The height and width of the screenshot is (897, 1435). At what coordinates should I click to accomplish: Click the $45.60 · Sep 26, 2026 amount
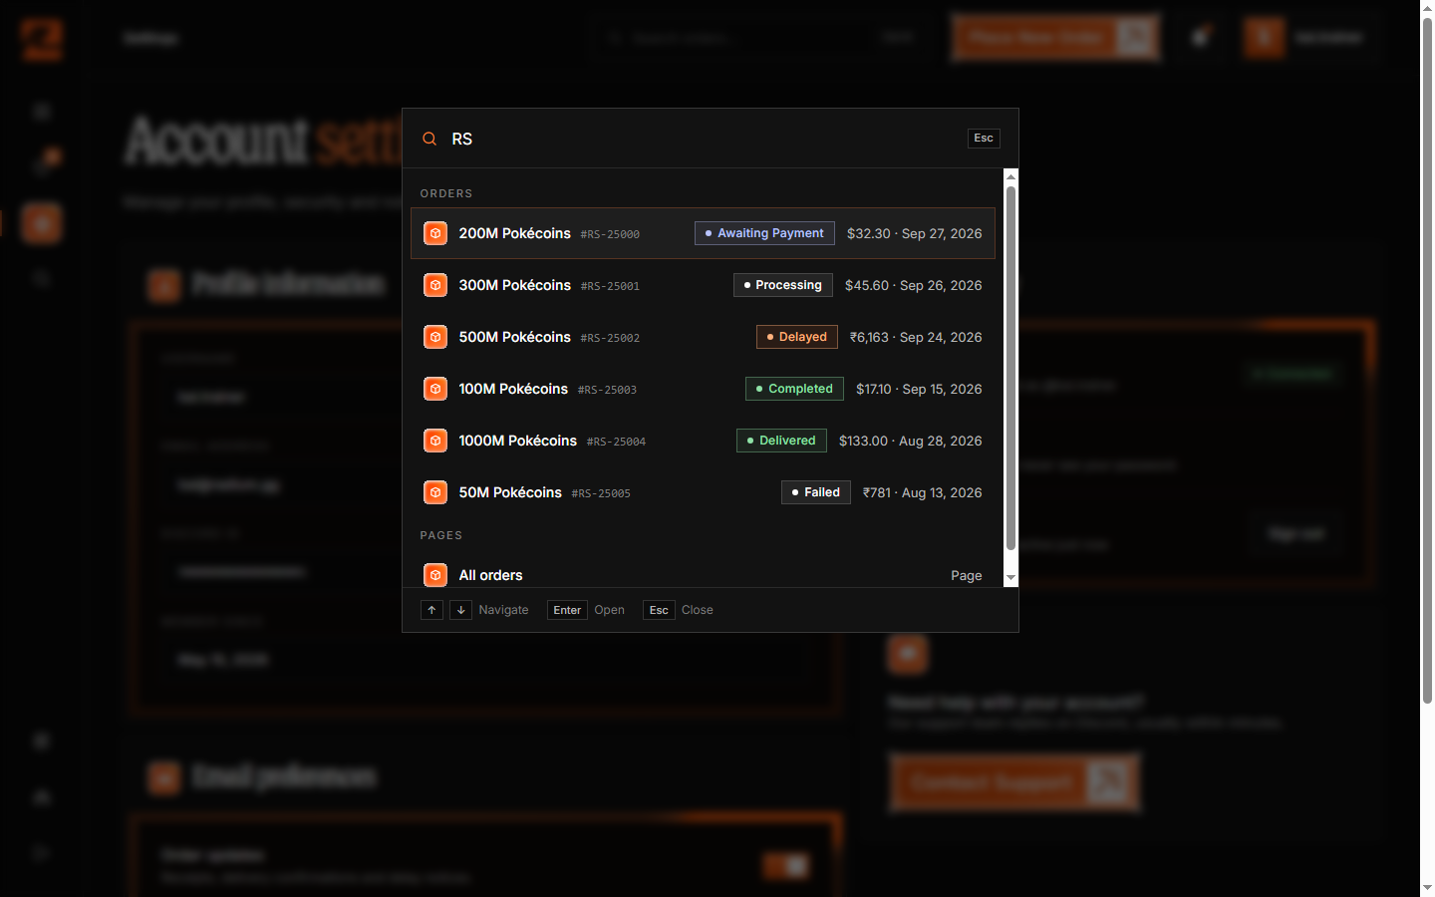[x=914, y=285]
